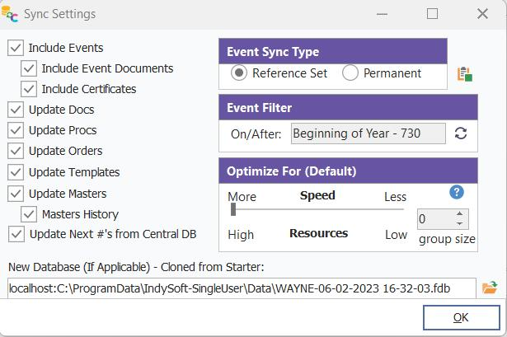Open the blue help question mark icon

click(x=457, y=192)
